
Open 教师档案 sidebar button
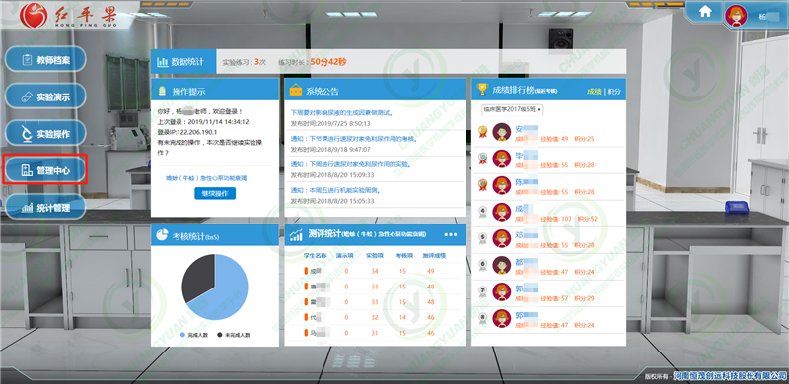(45, 59)
